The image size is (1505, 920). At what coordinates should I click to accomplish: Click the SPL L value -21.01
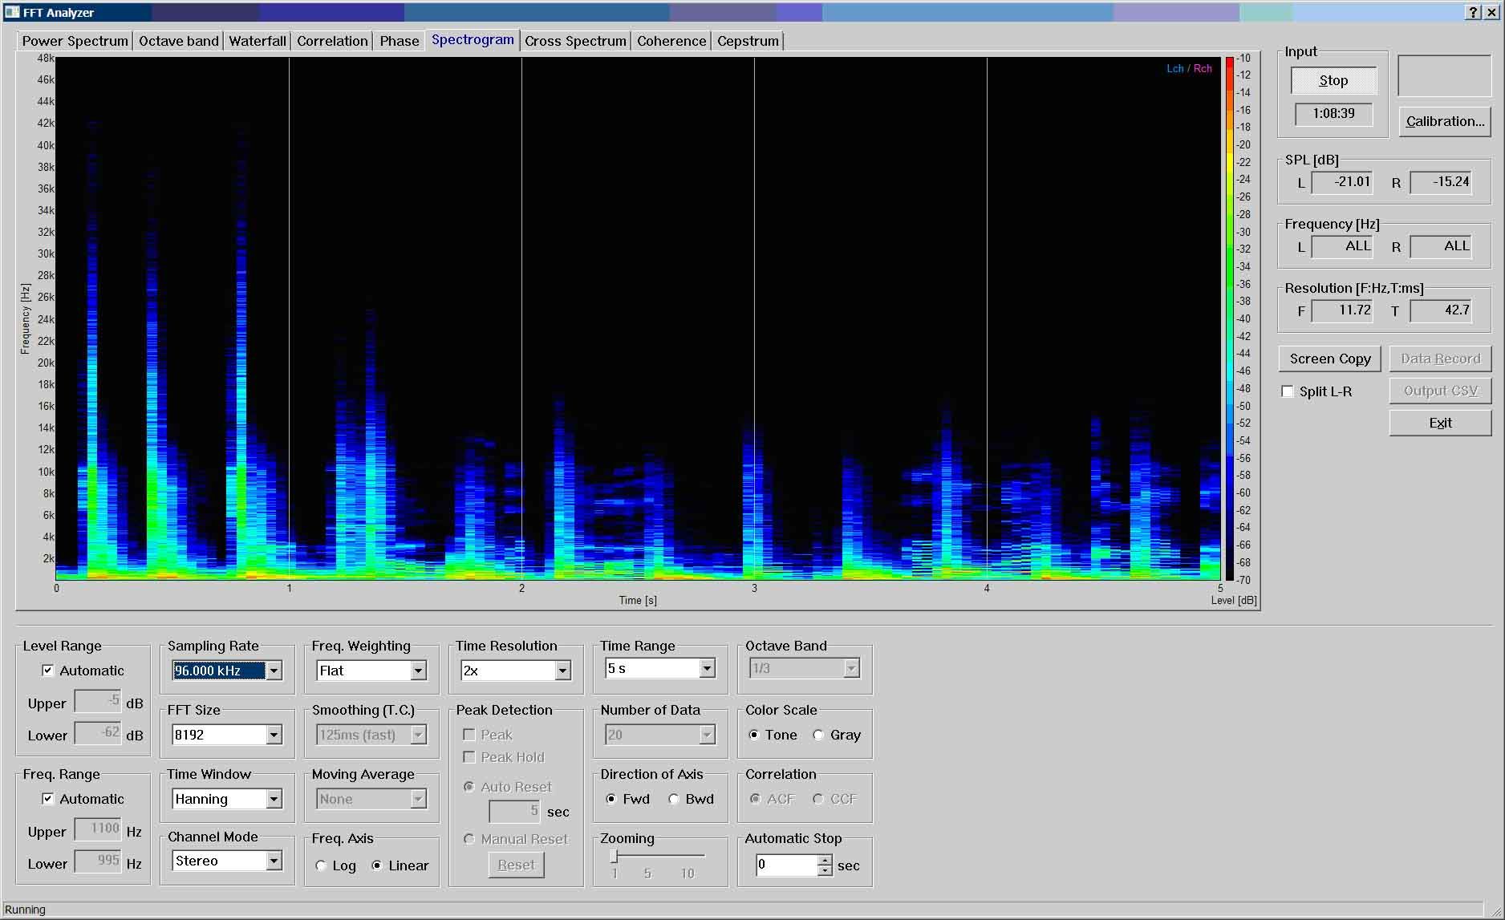tap(1342, 182)
